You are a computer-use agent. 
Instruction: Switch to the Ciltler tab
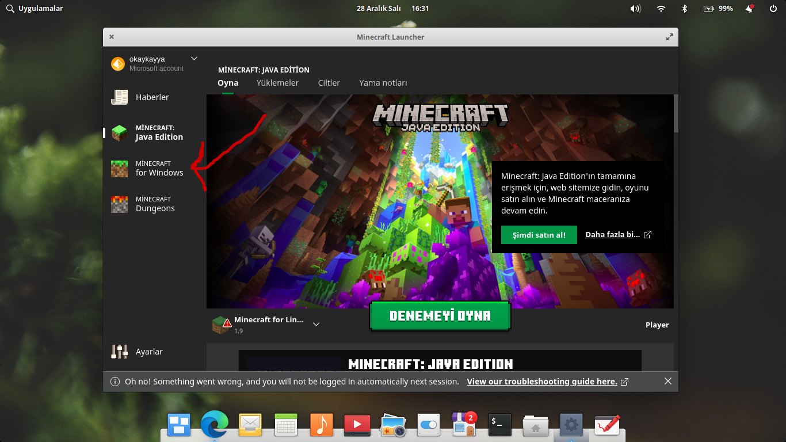point(329,83)
